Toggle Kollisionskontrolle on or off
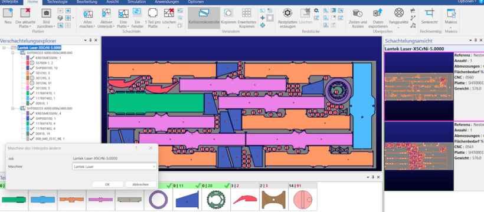Viewport: 484px width, 212px height. [204, 17]
